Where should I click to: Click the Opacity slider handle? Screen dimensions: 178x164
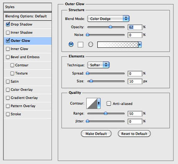(x=110, y=27)
